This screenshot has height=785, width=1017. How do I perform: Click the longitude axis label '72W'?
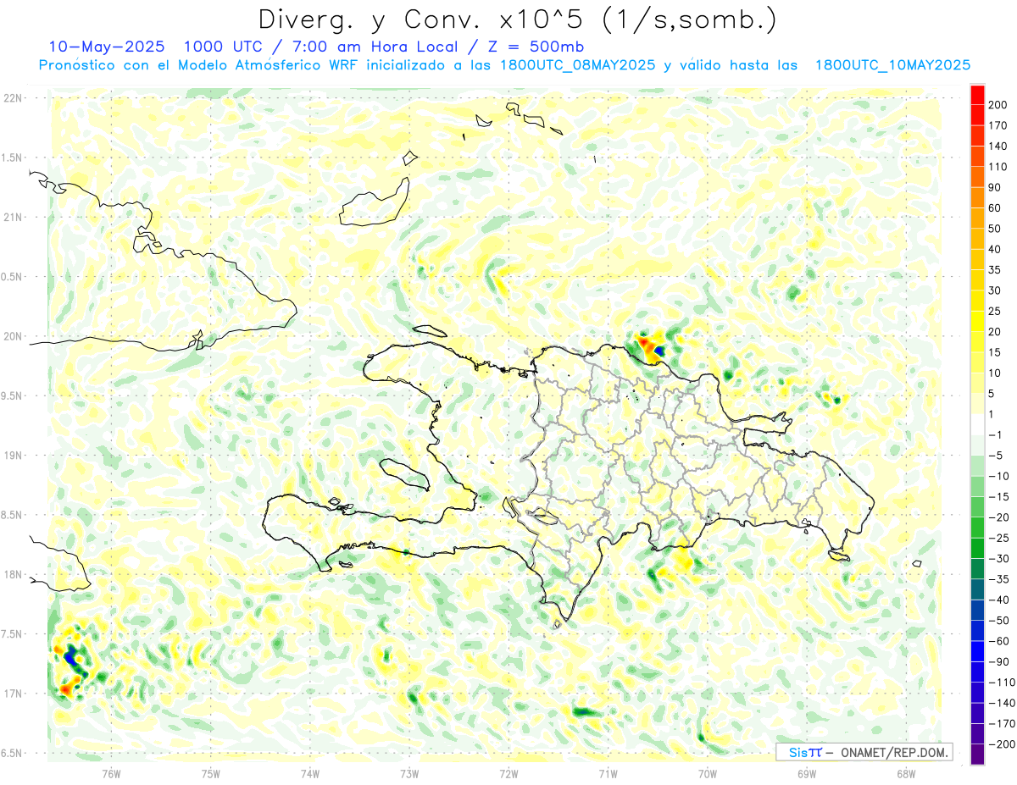coord(508,774)
